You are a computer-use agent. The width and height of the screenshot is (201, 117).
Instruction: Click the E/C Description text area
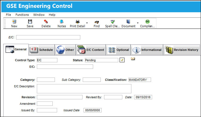(84, 89)
